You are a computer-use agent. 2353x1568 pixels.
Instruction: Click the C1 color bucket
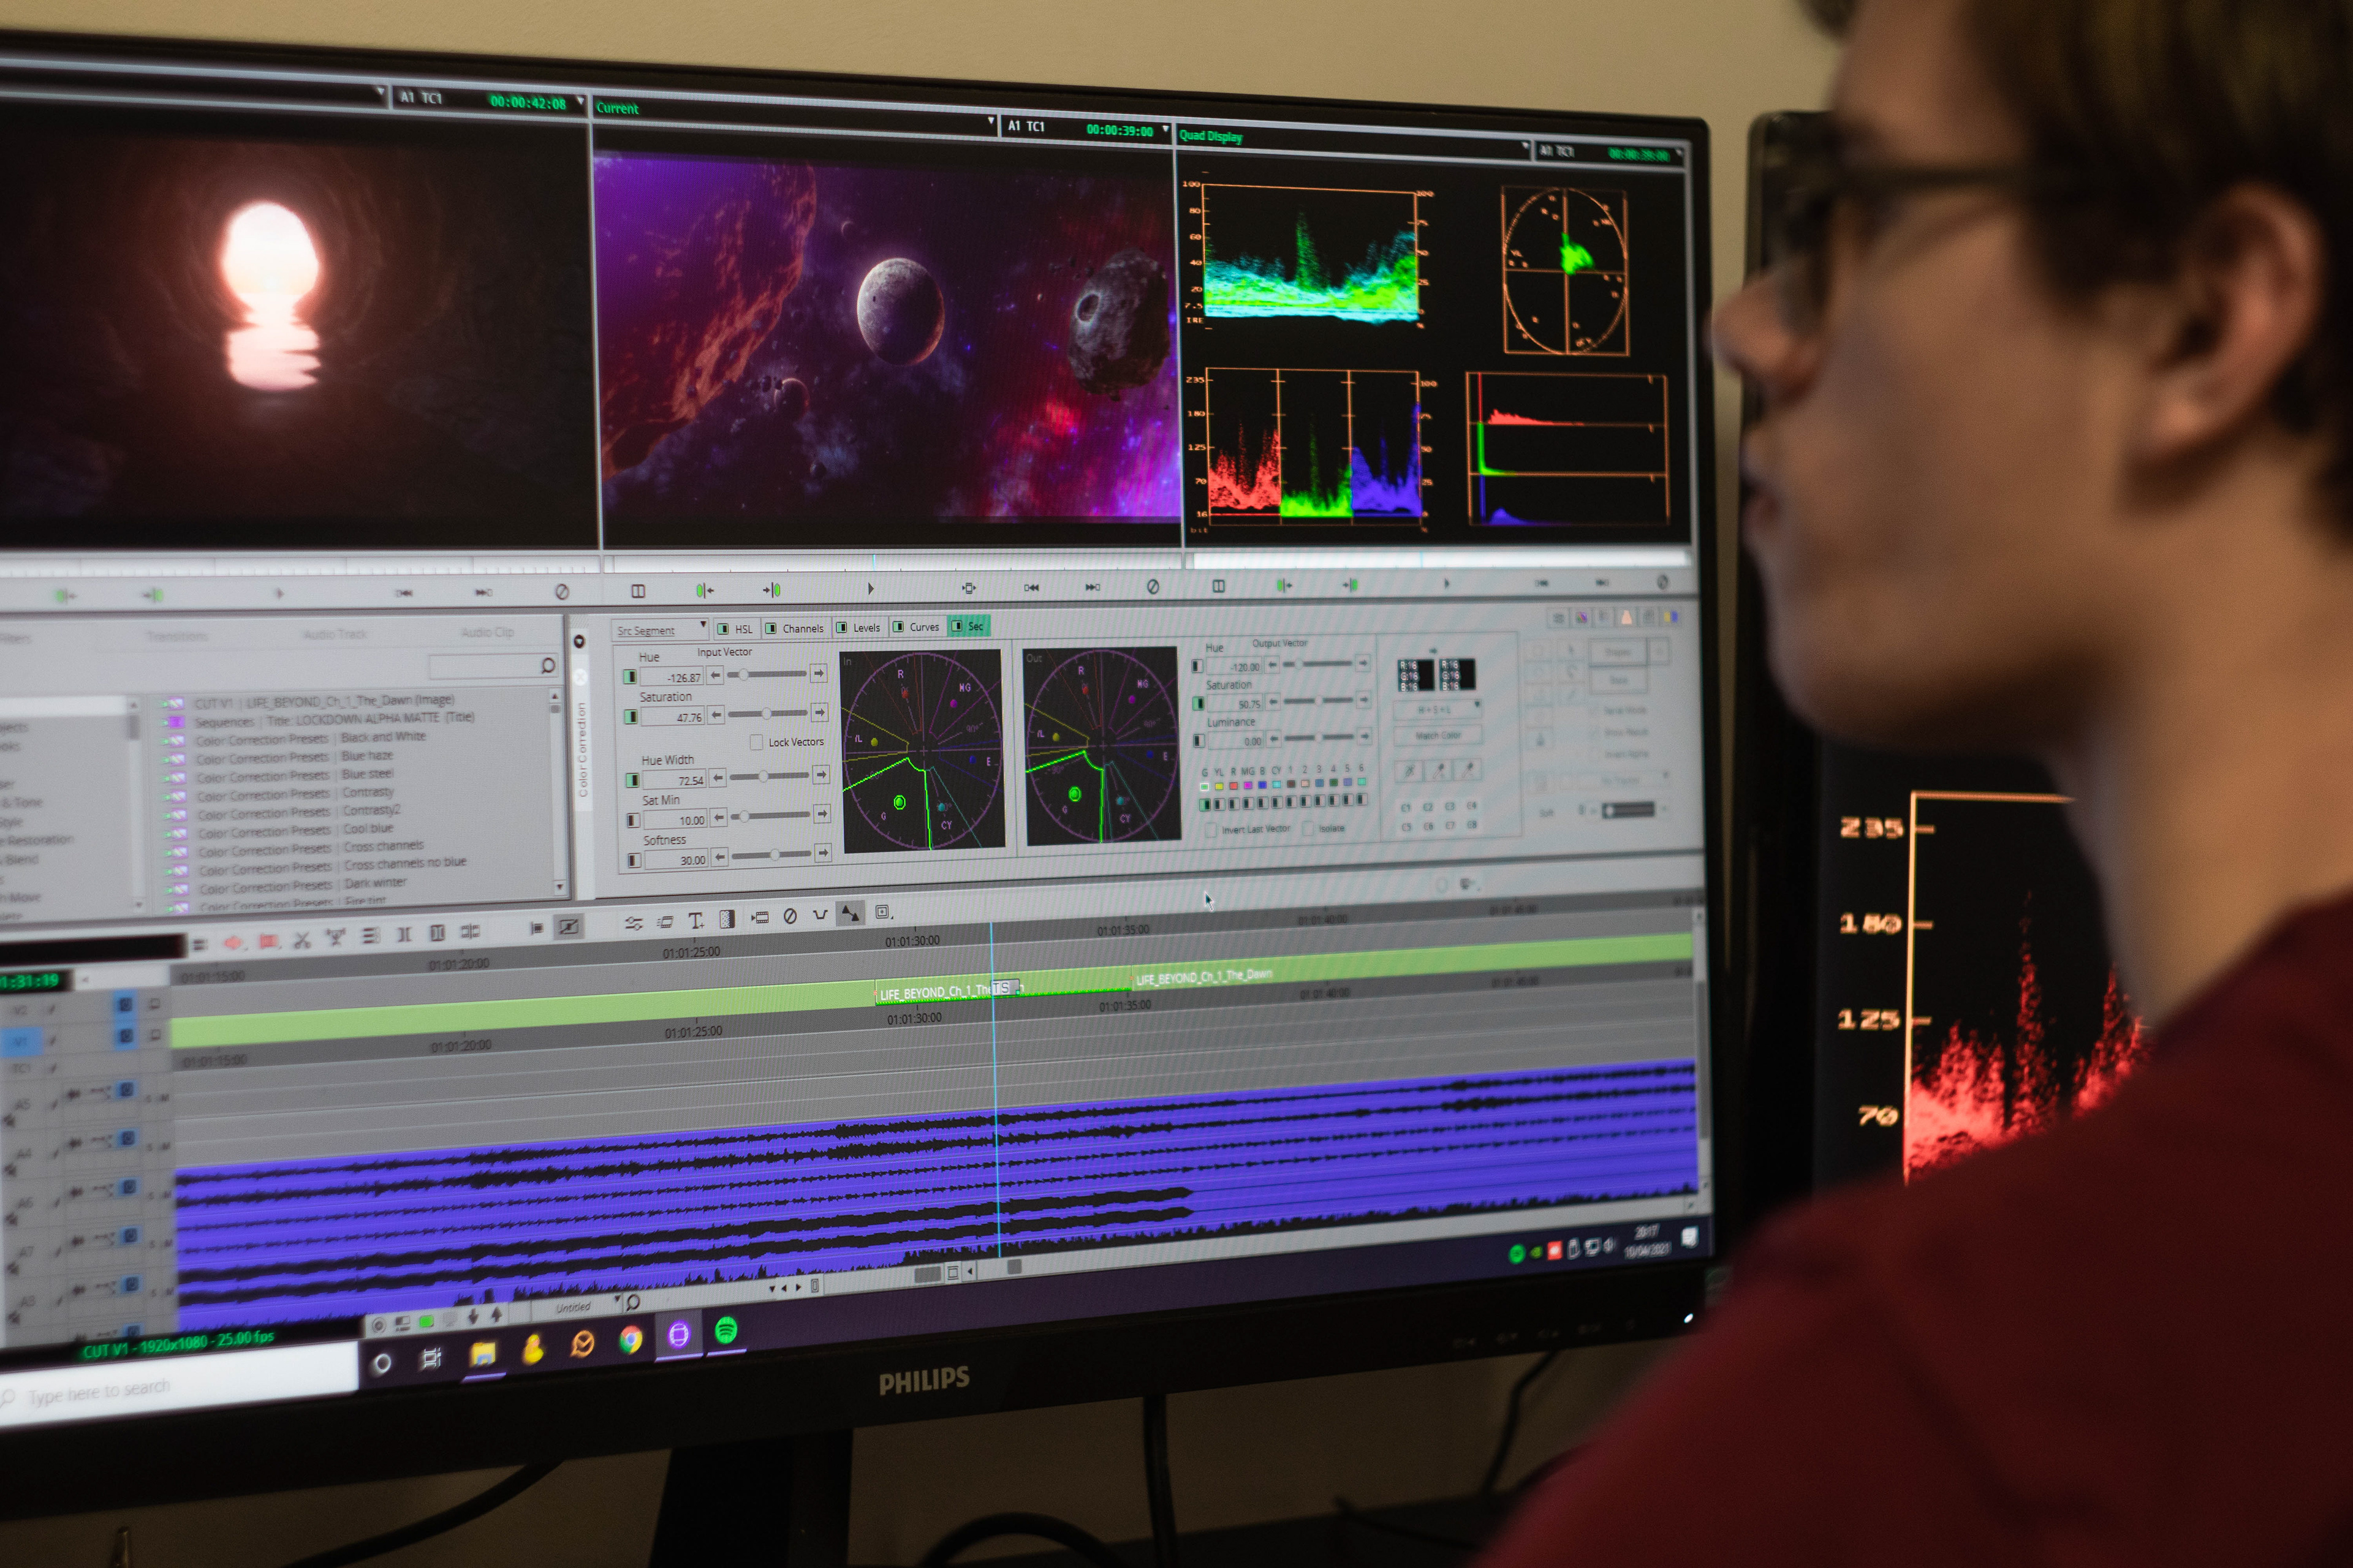pos(1406,807)
